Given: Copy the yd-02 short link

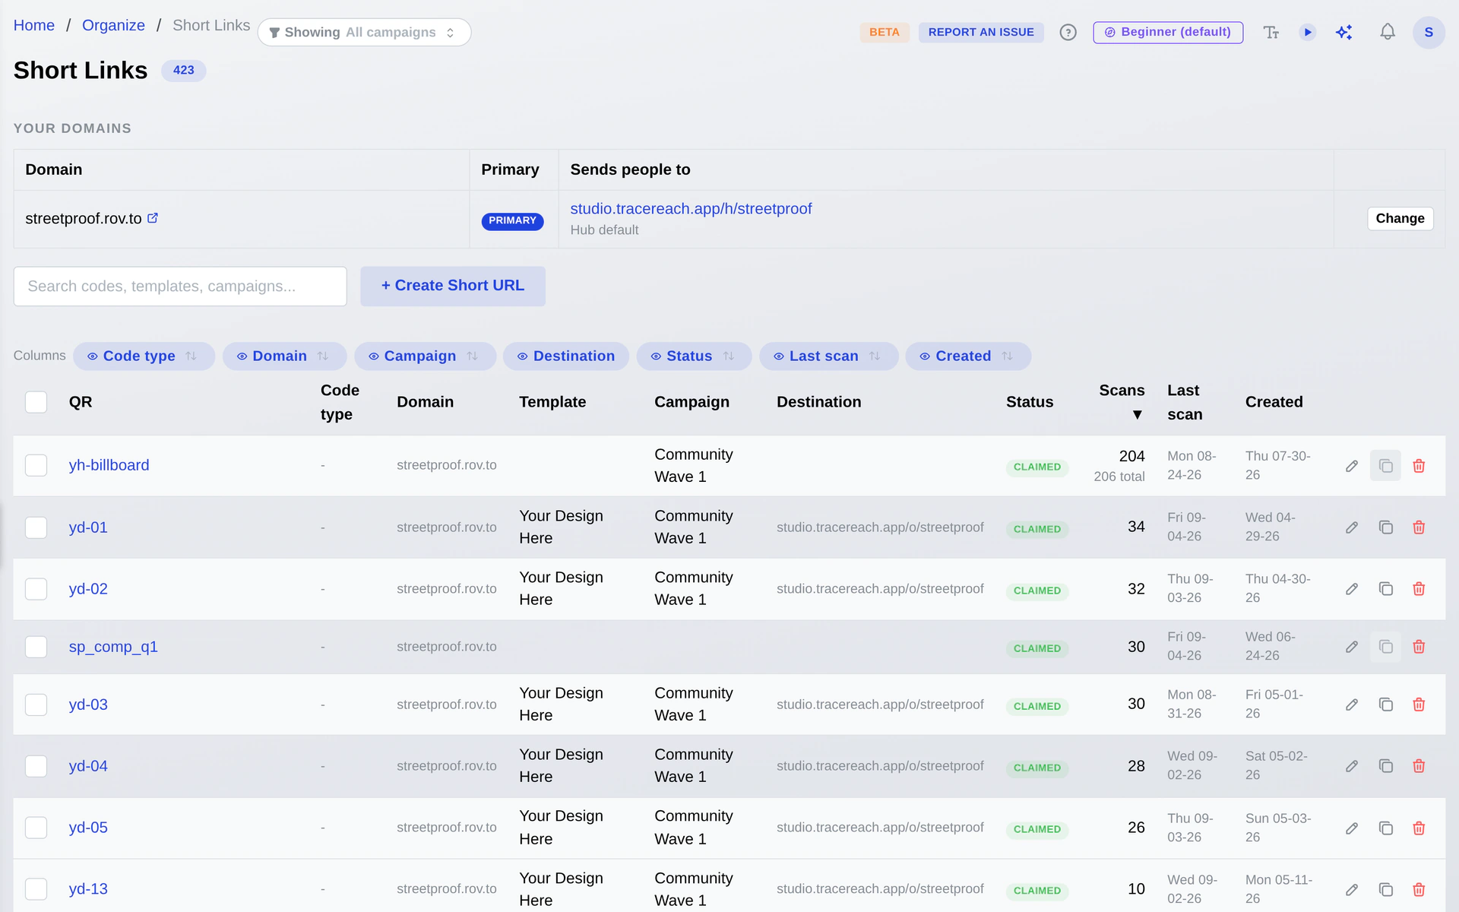Looking at the screenshot, I should pyautogui.click(x=1385, y=589).
